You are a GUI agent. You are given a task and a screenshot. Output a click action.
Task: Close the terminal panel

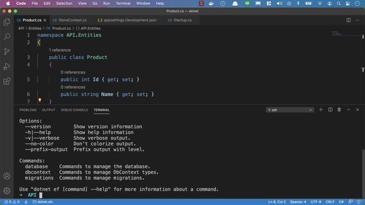(x=358, y=109)
